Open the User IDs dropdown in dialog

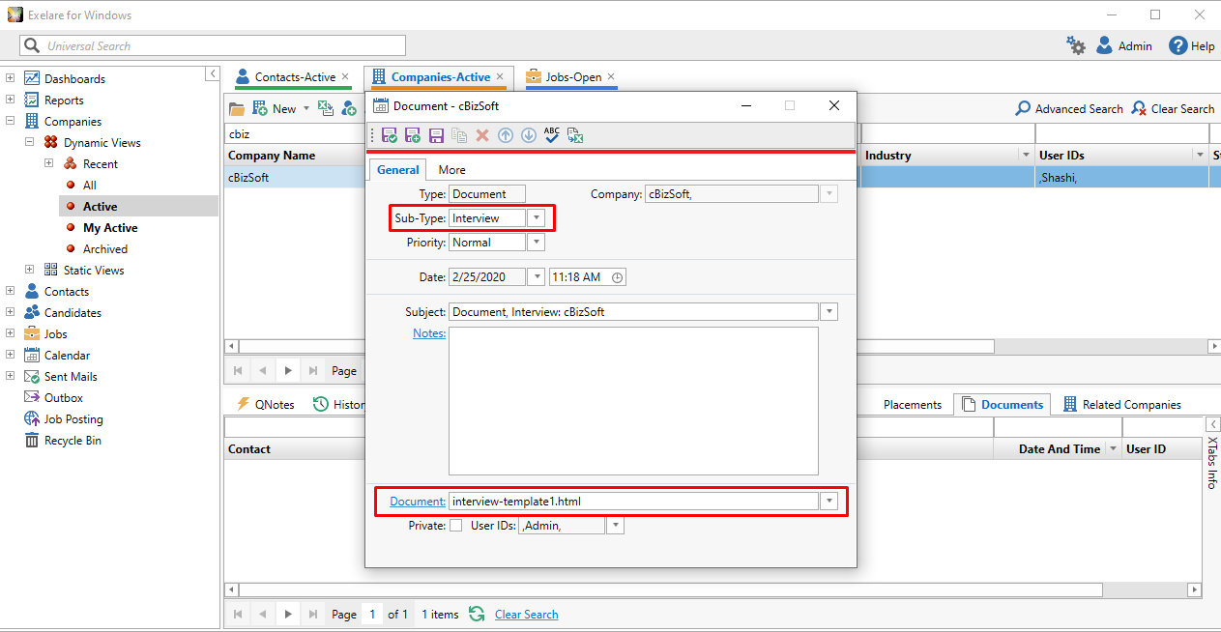click(x=615, y=526)
